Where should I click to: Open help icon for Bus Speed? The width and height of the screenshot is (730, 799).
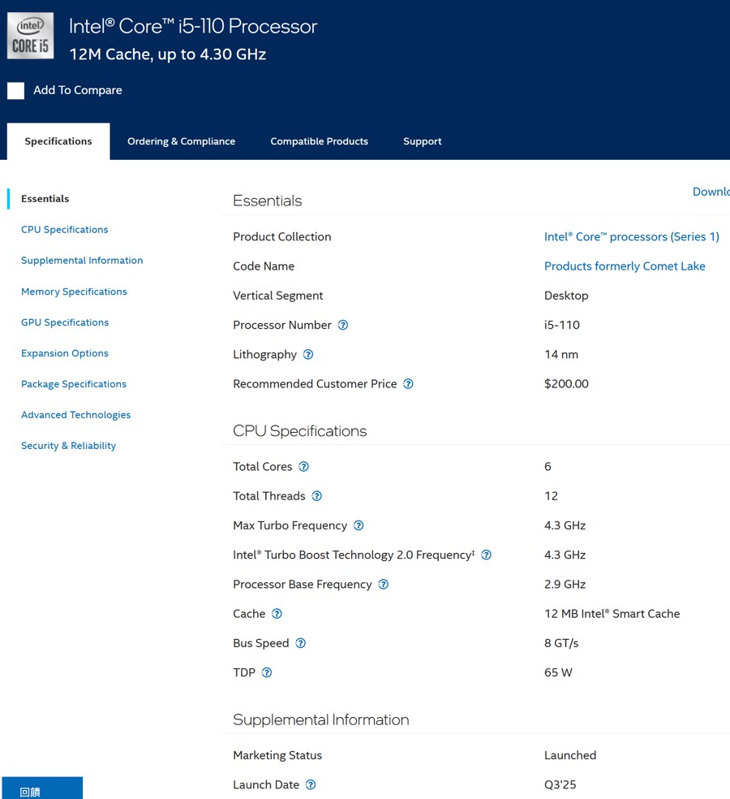[x=300, y=643]
